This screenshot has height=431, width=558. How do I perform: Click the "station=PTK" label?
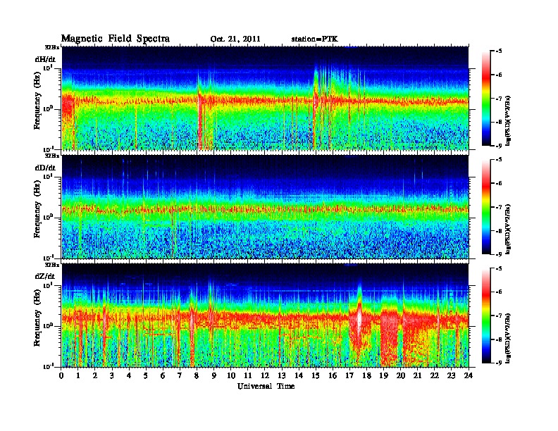coord(315,39)
